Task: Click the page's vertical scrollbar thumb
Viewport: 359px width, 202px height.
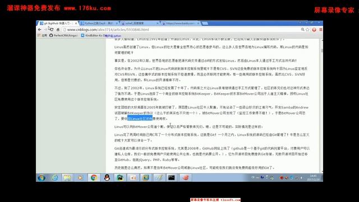Action: (321, 50)
